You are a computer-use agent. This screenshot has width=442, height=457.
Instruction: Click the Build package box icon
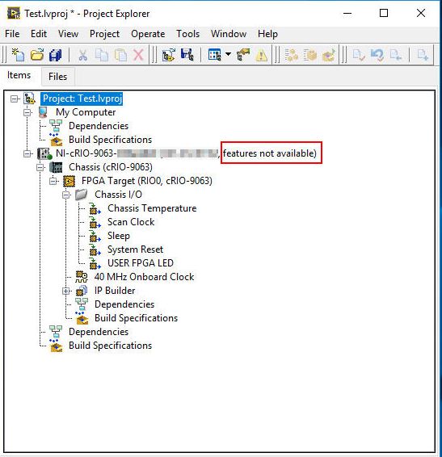click(309, 55)
